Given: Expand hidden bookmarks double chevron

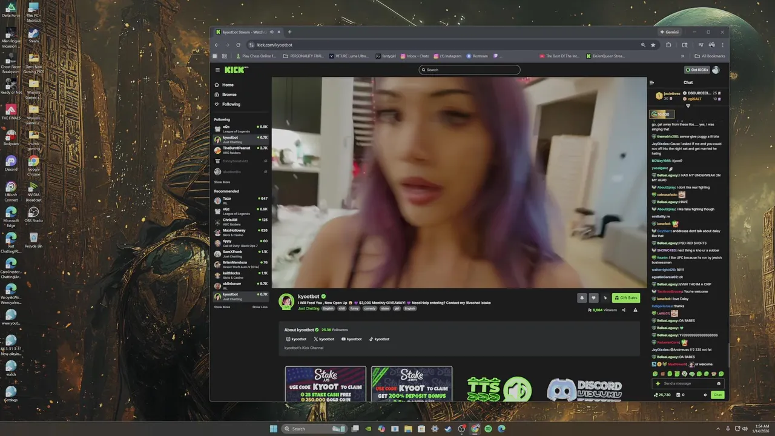Looking at the screenshot, I should [683, 56].
